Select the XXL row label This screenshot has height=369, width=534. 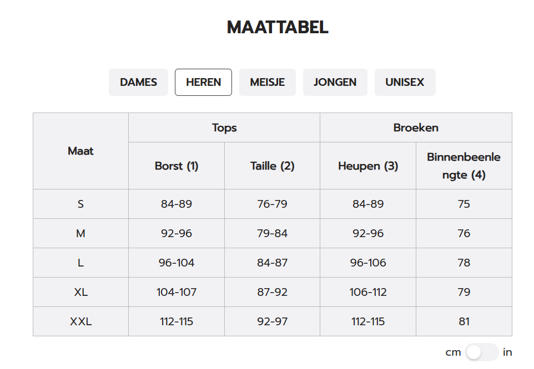point(80,321)
